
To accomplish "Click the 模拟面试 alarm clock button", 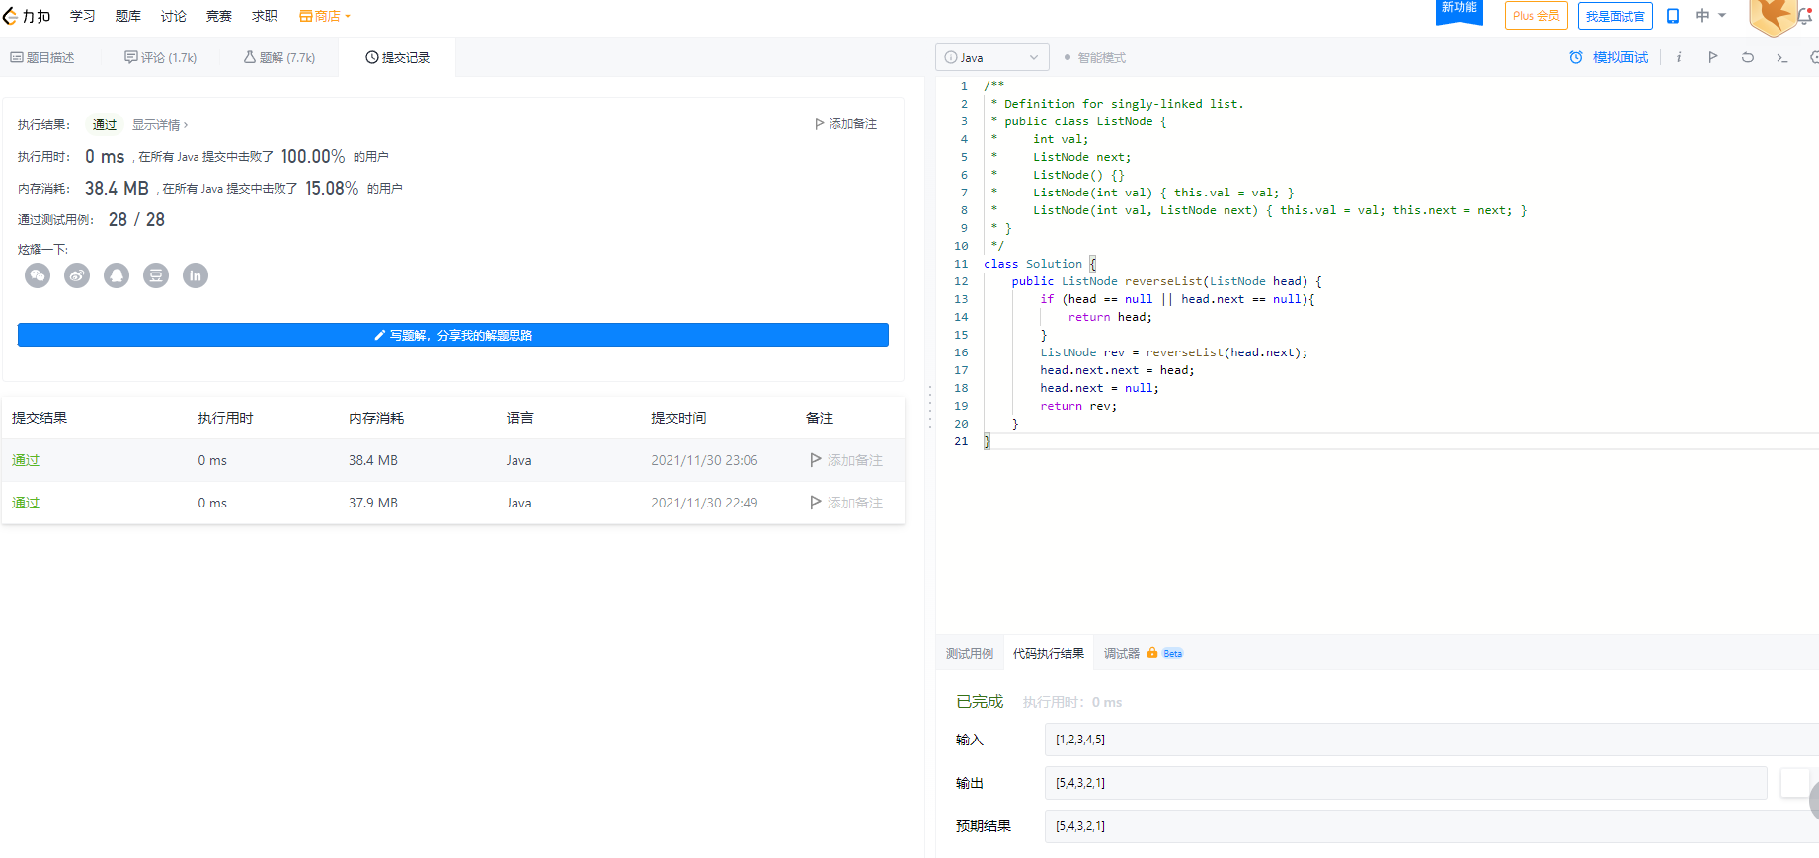I will pyautogui.click(x=1609, y=57).
